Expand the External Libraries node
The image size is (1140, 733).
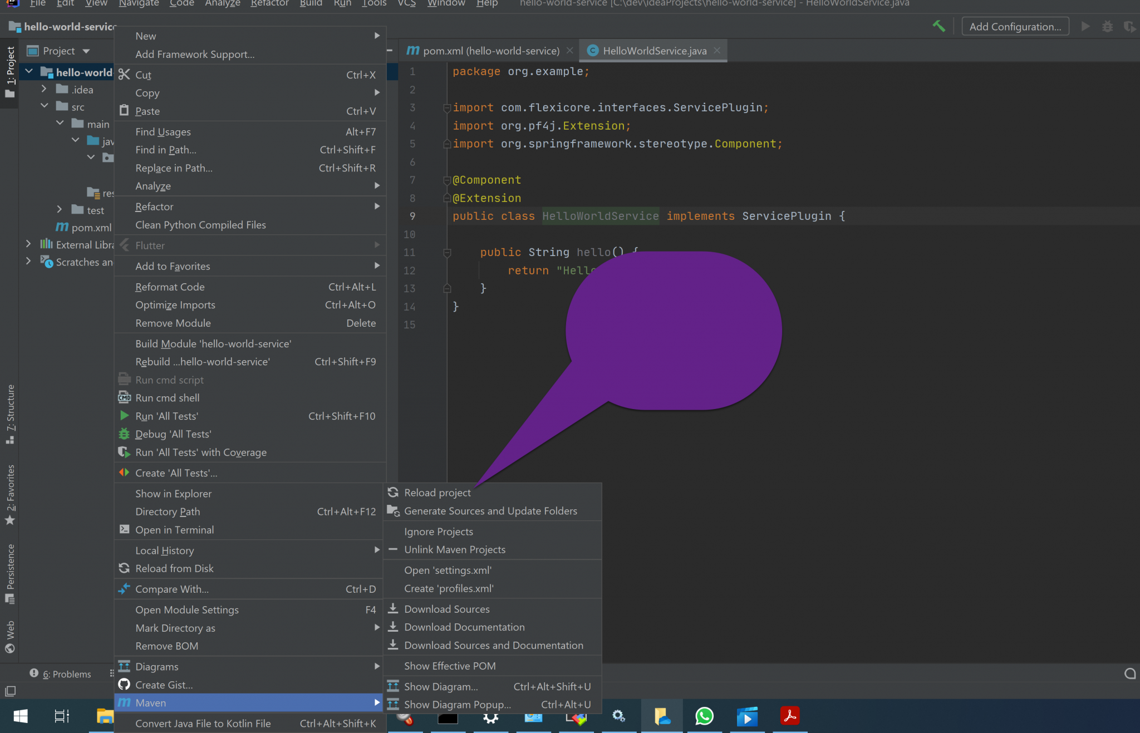click(x=28, y=244)
